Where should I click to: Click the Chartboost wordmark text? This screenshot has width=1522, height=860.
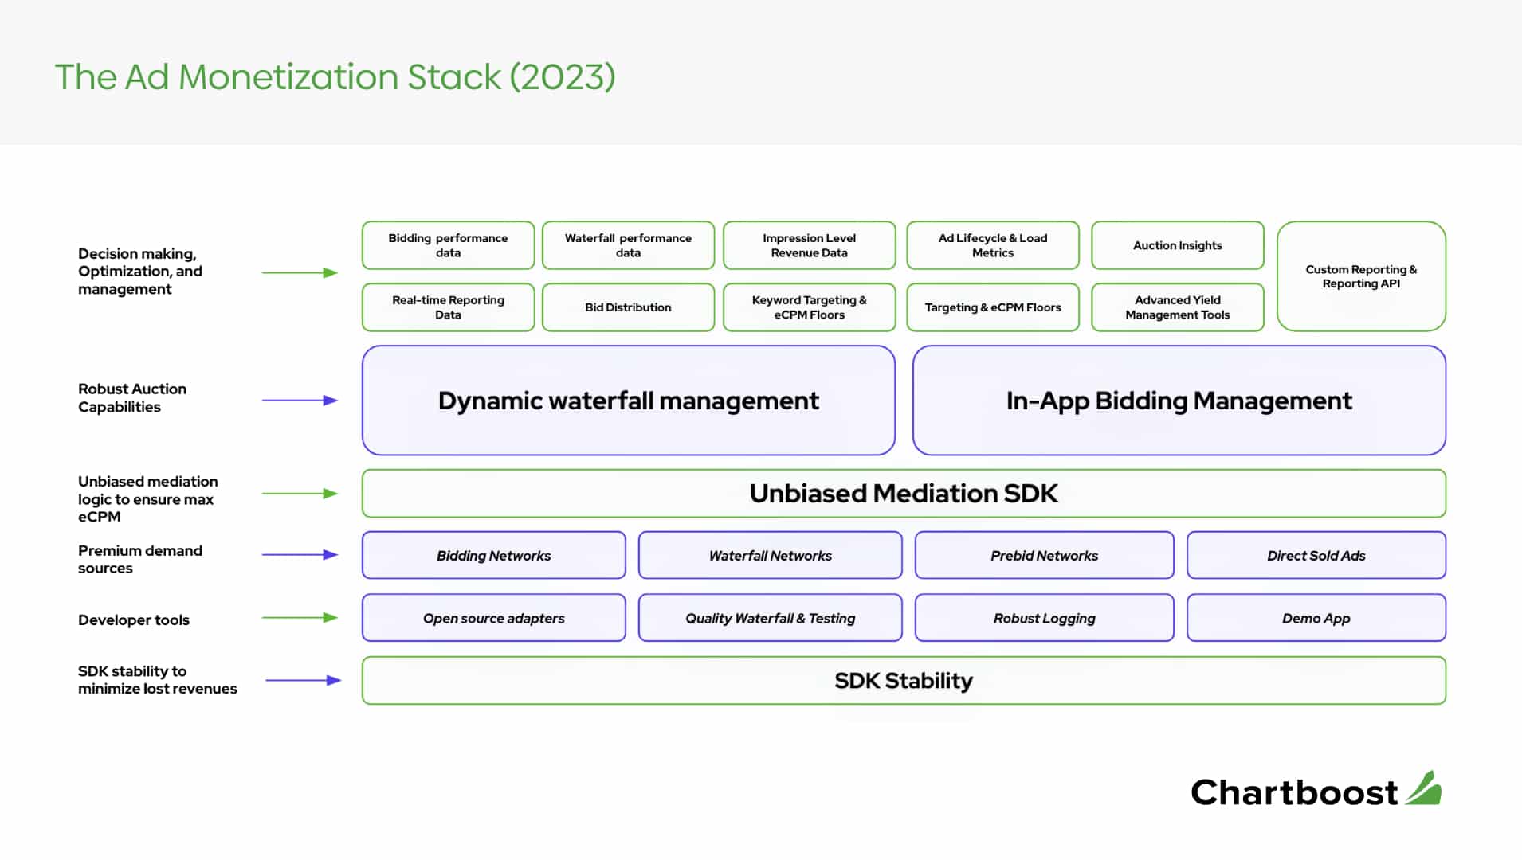click(x=1294, y=792)
